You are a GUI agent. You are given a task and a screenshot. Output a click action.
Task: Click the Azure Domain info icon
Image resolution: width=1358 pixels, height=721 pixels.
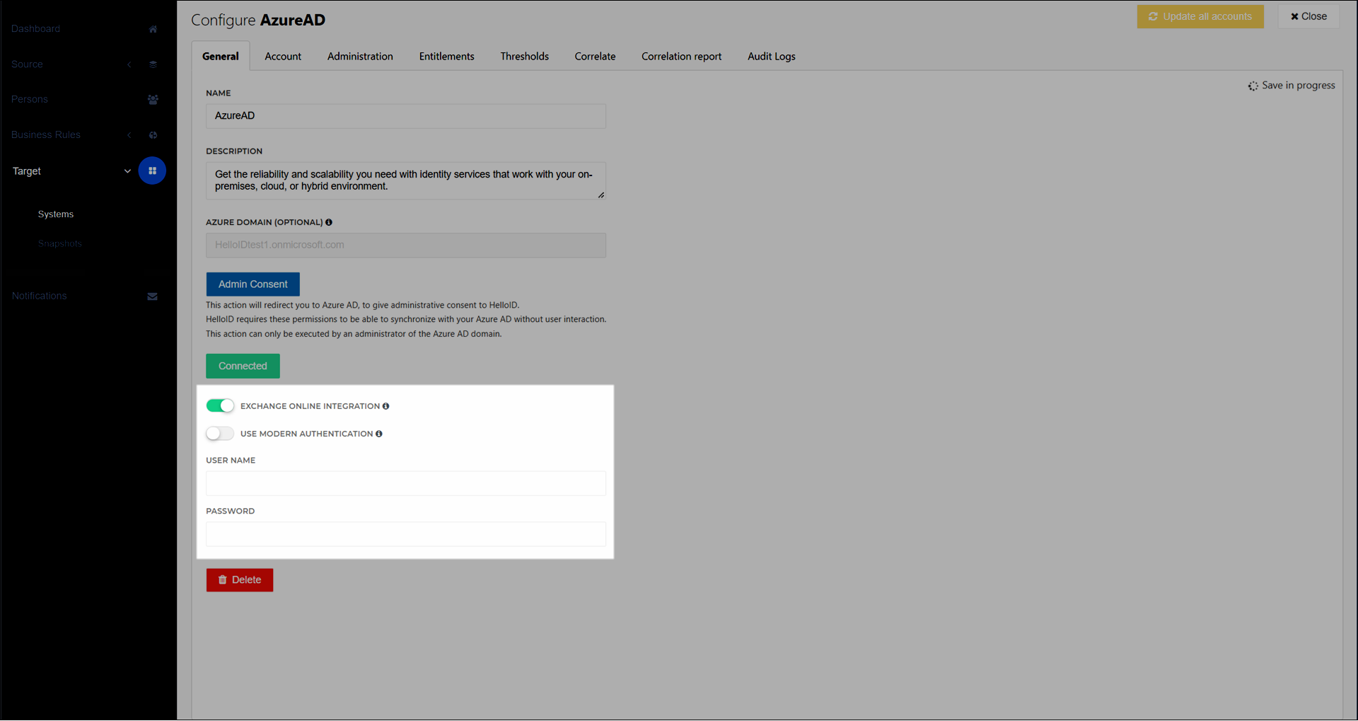point(329,222)
